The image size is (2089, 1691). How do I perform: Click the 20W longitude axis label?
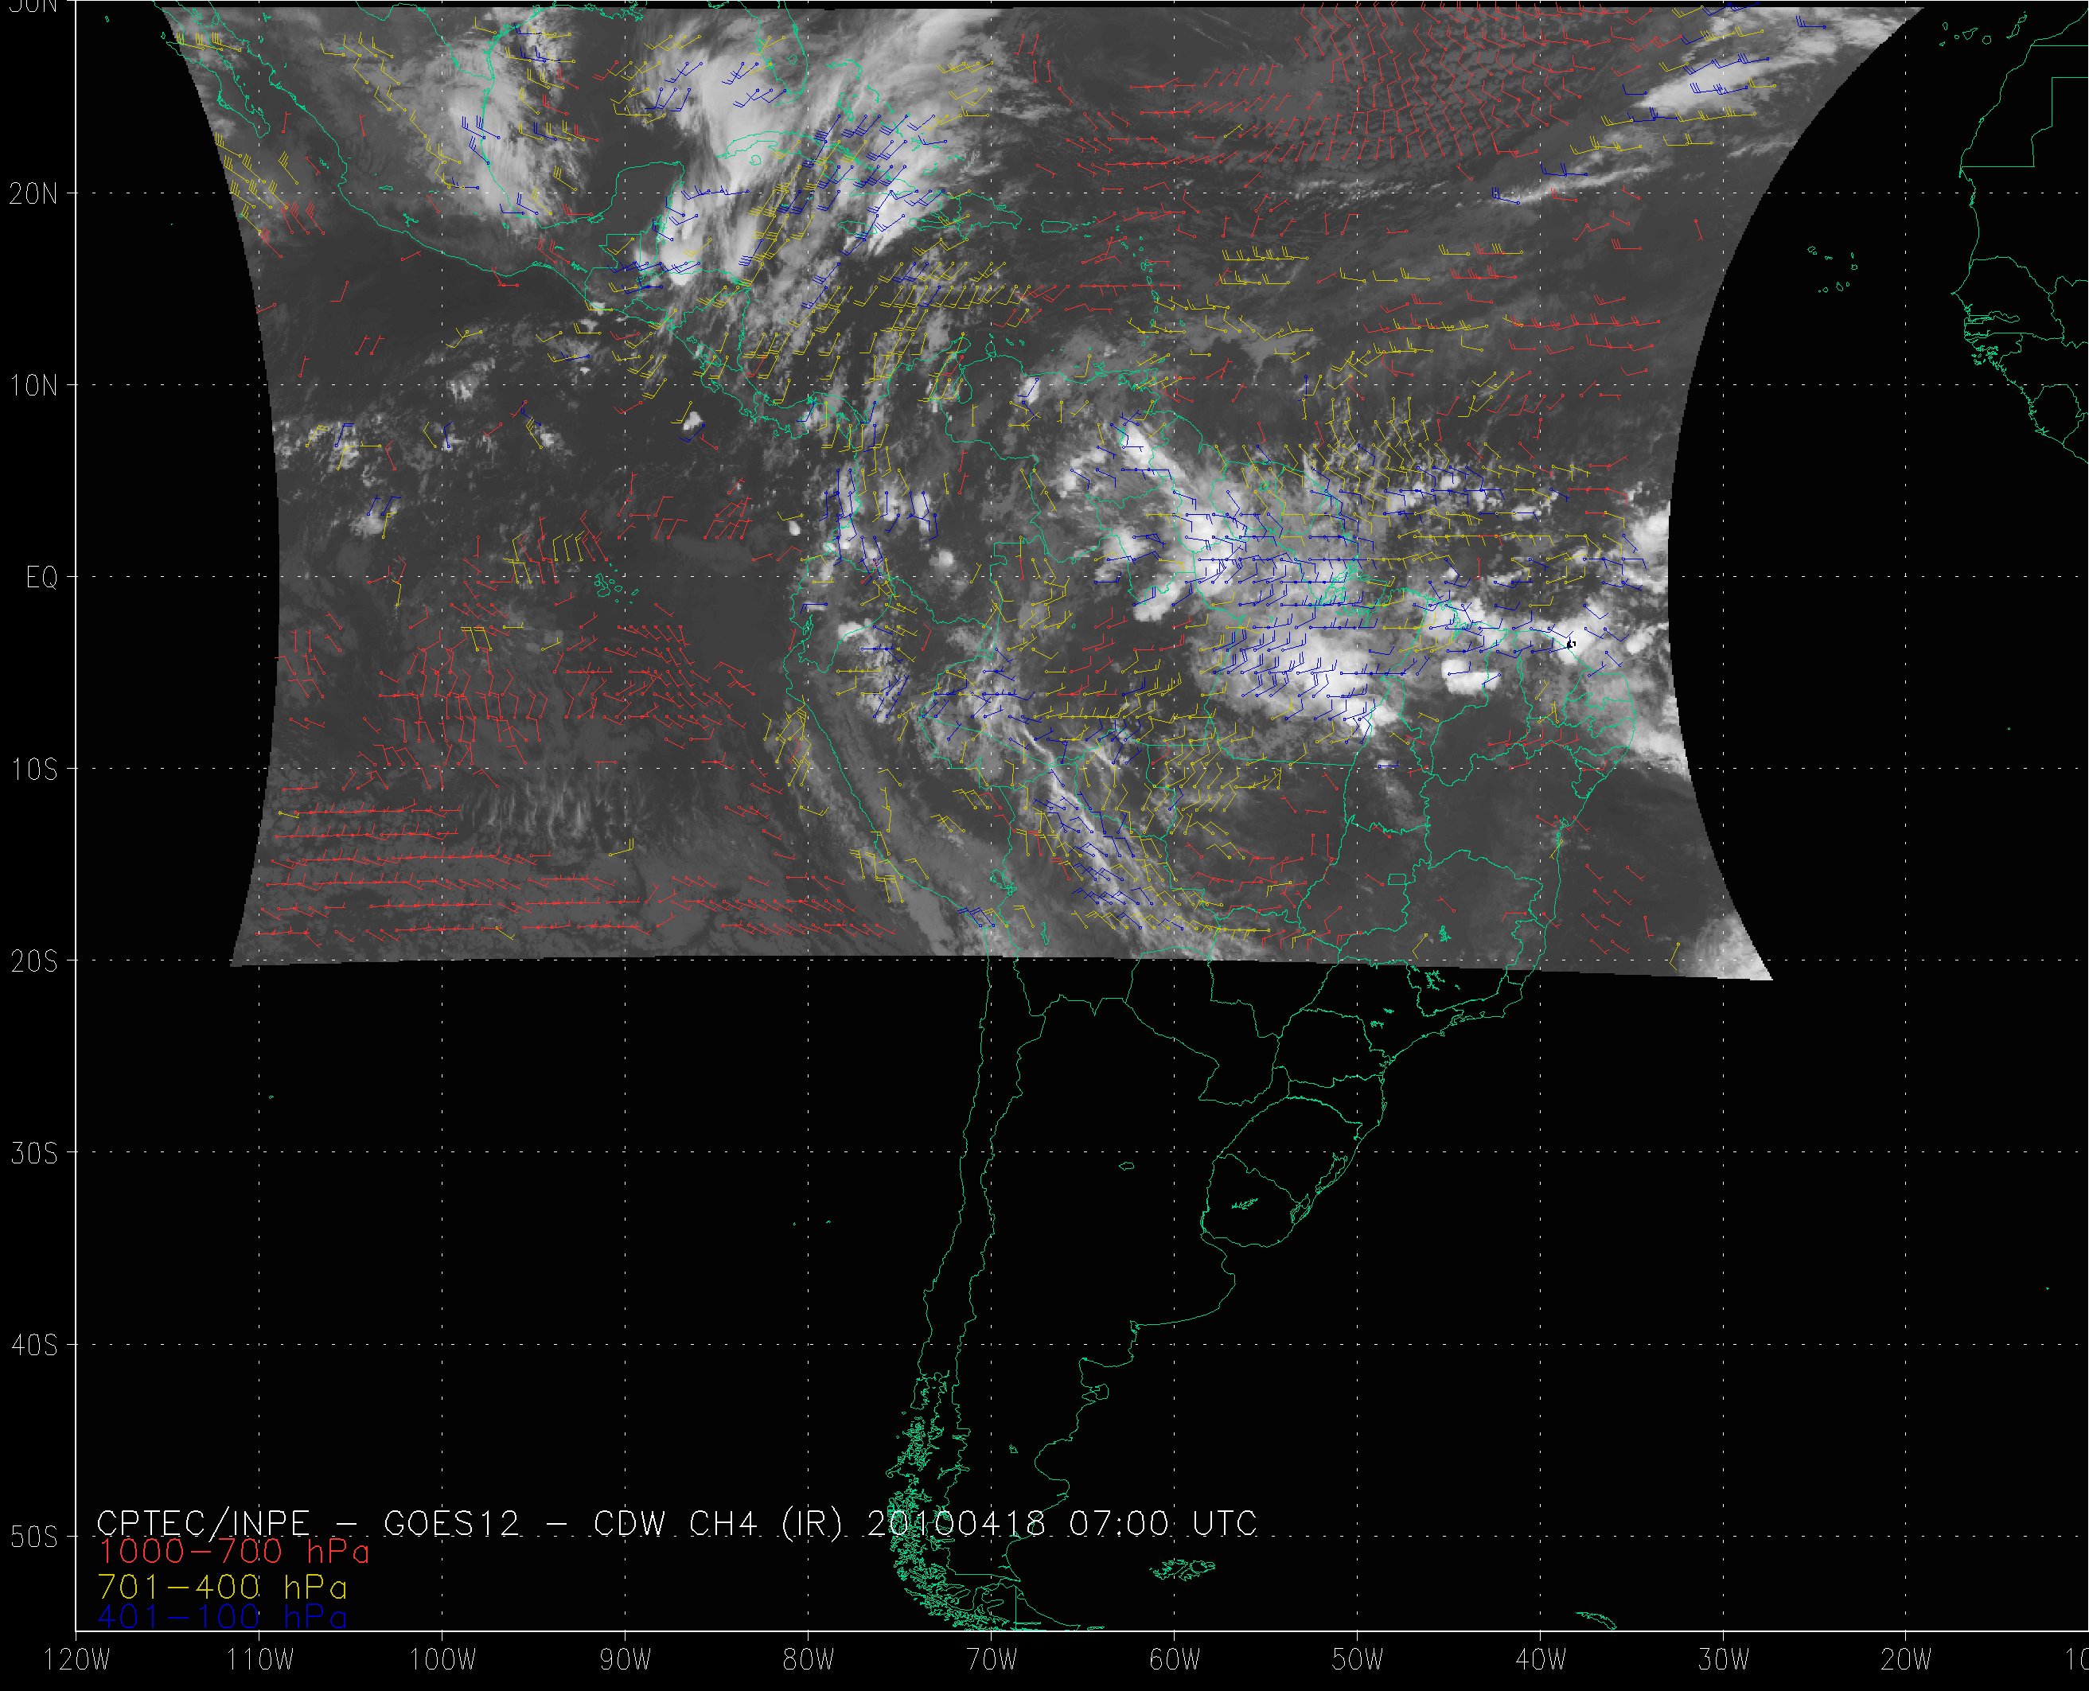pyautogui.click(x=1907, y=1660)
